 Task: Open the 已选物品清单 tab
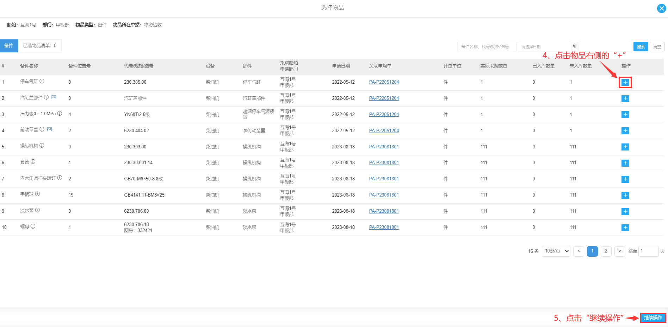40,46
